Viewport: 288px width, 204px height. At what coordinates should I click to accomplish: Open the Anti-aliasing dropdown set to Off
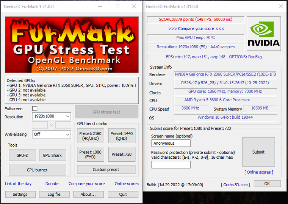52,134
